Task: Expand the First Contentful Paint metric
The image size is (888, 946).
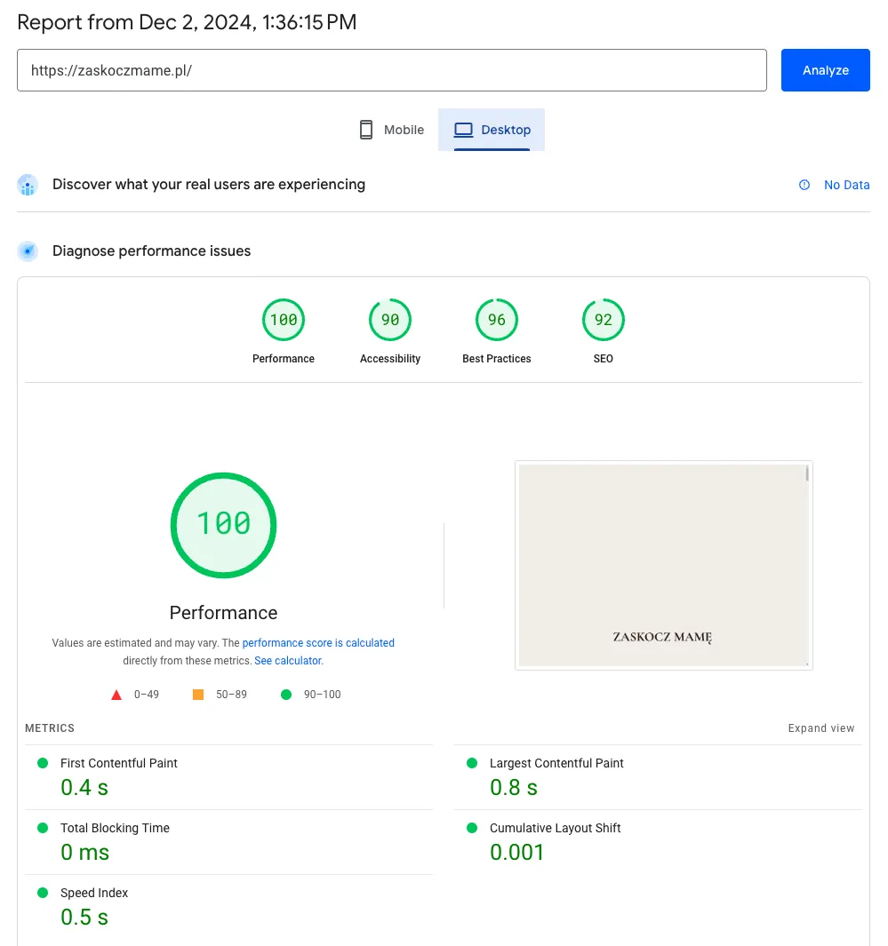Action: tap(119, 763)
